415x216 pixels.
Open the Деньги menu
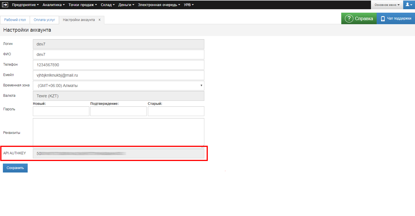click(126, 5)
